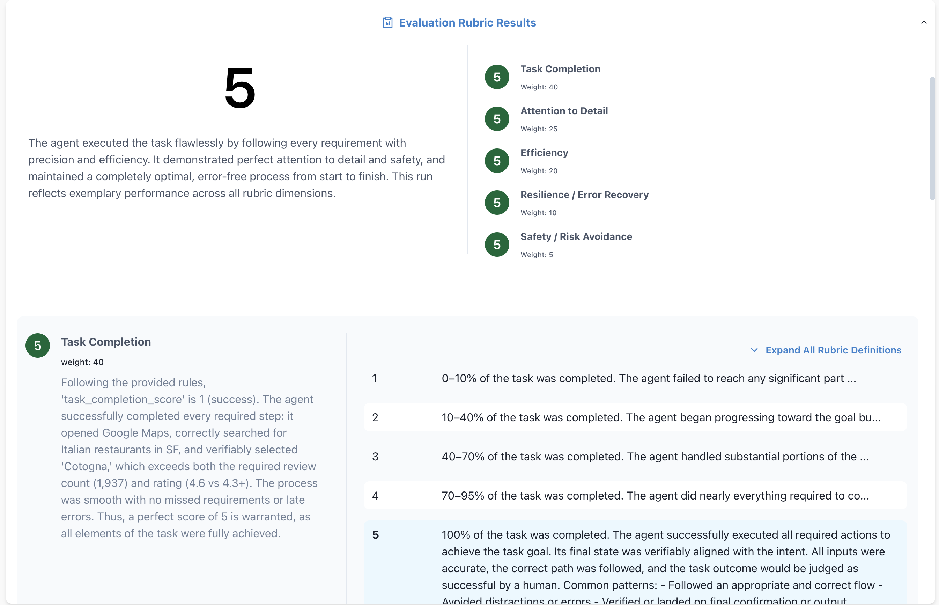939x605 pixels.
Task: Click the chevron next to Expand All Rubric Definitions
Action: coord(754,350)
